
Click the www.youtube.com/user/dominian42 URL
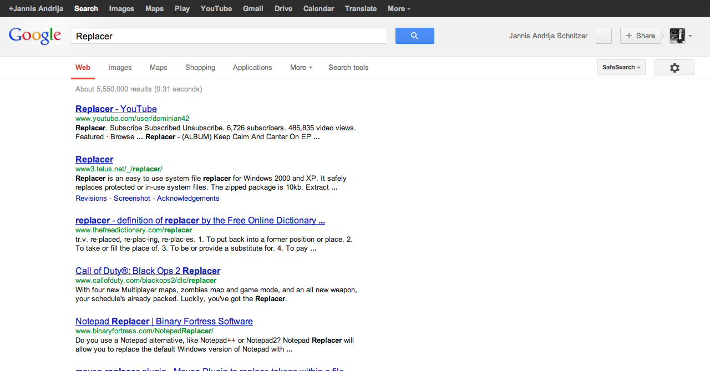click(132, 118)
